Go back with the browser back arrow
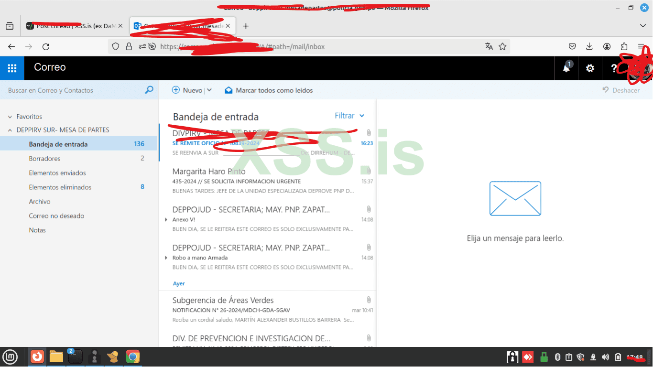 [11, 46]
